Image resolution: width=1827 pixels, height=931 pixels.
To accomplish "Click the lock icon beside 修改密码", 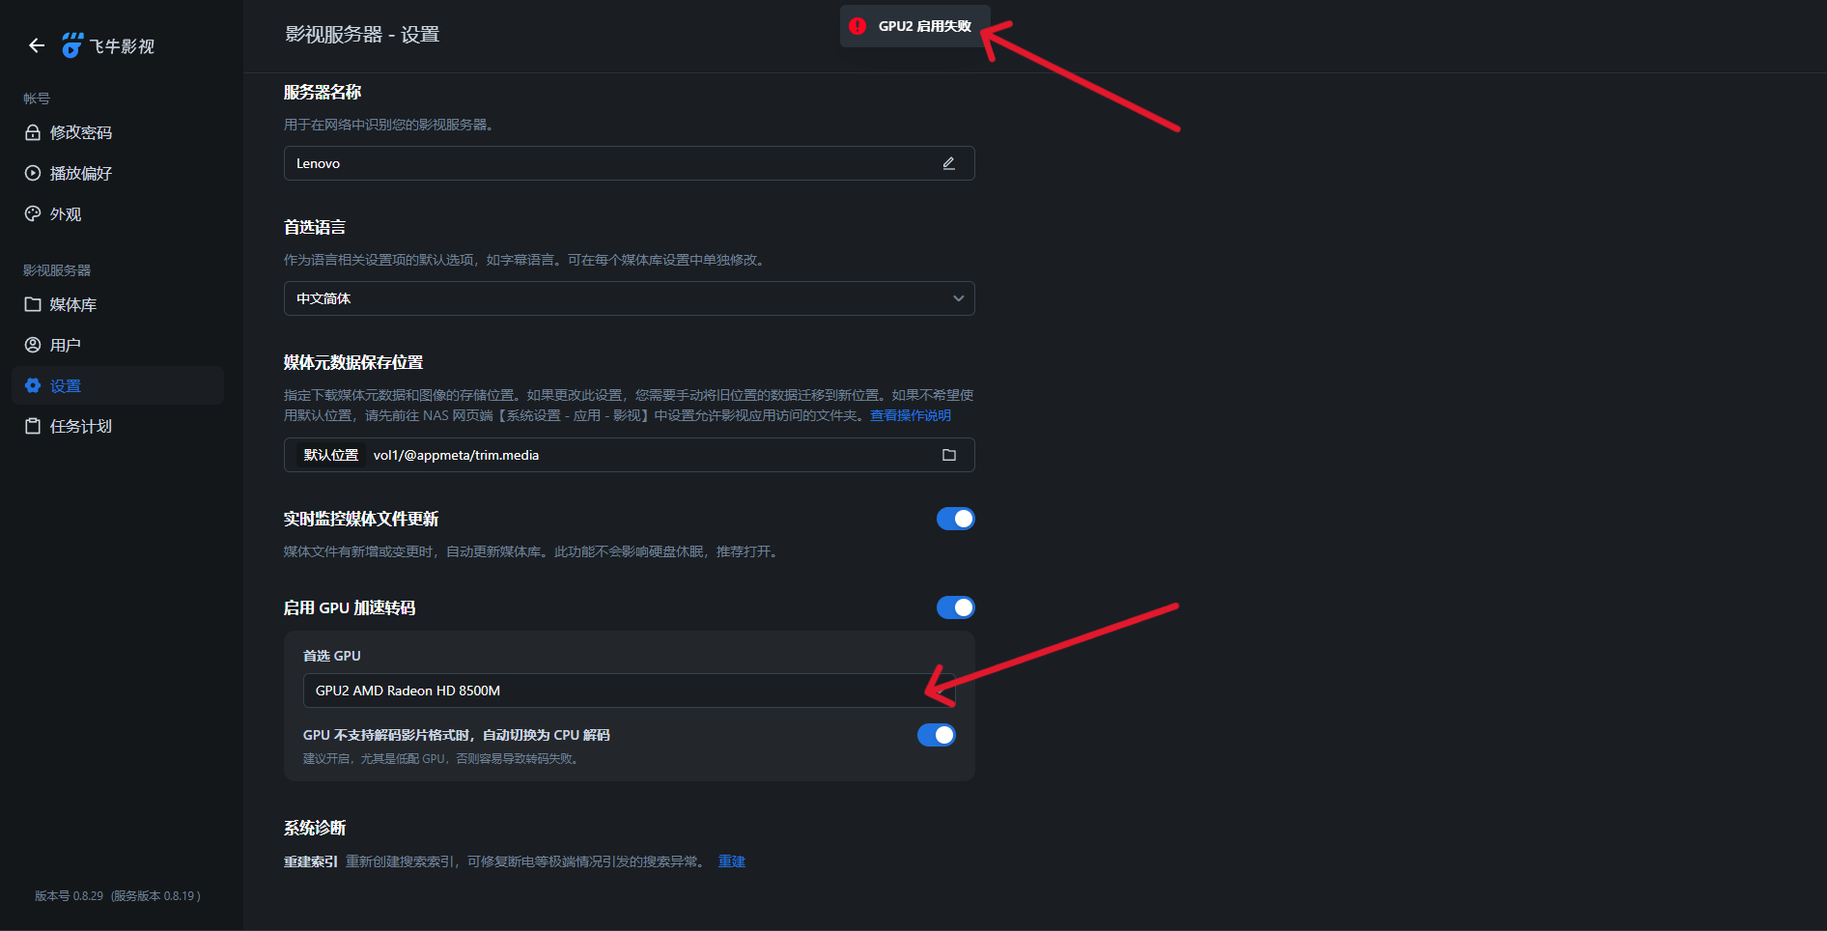I will (x=33, y=132).
